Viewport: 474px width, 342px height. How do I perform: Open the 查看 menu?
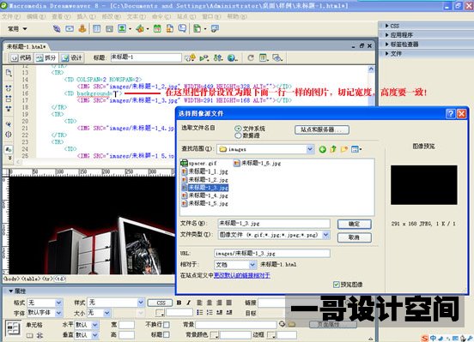coord(61,16)
